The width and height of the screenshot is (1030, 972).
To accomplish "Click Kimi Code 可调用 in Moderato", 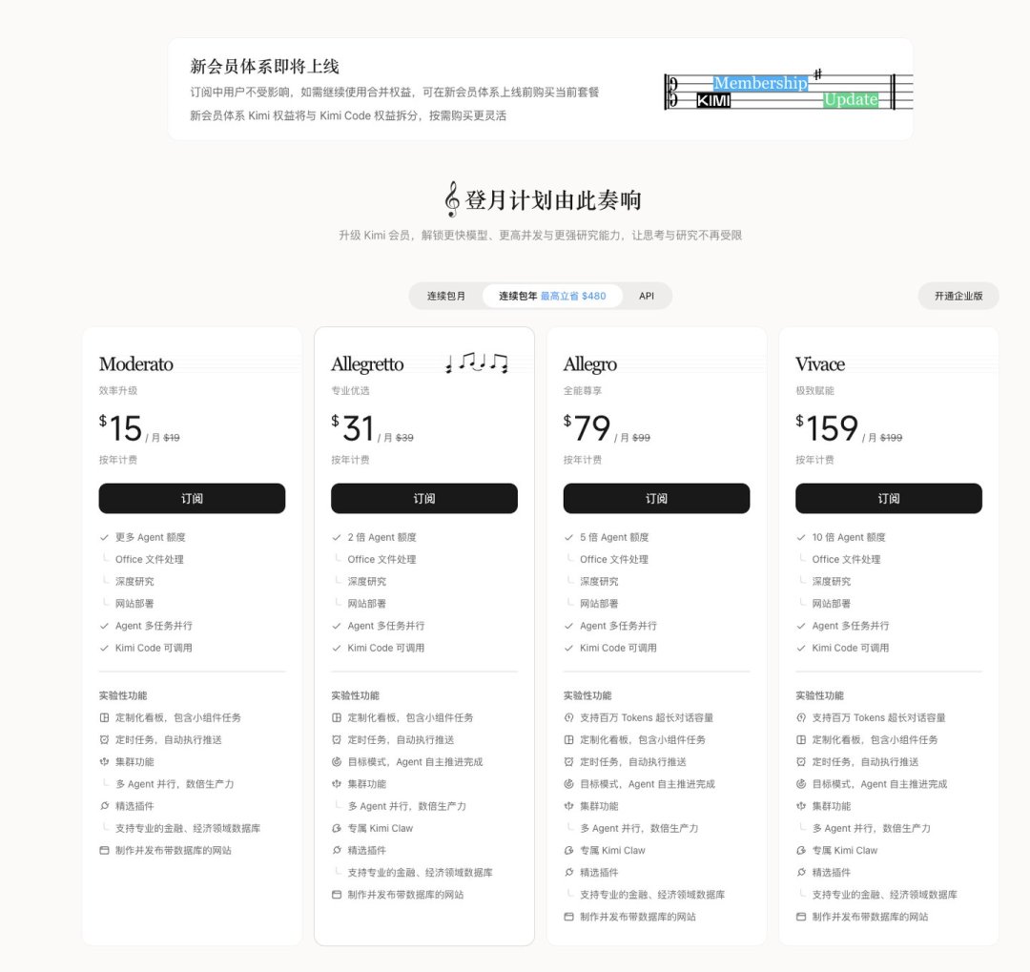I will point(154,648).
